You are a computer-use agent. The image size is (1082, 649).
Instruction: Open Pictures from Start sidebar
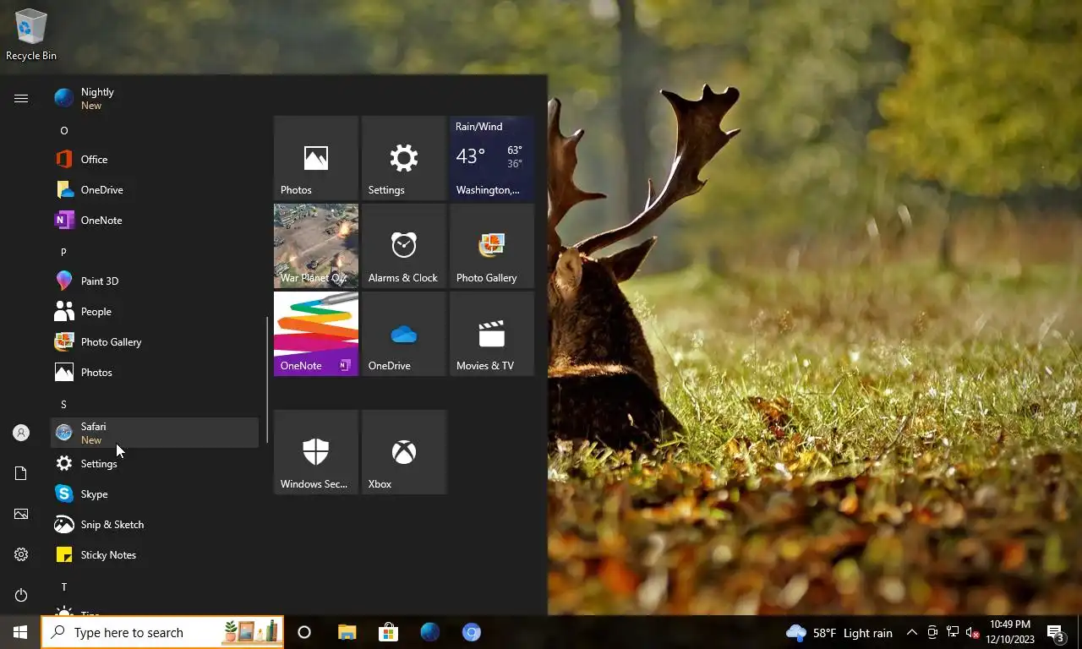(21, 514)
